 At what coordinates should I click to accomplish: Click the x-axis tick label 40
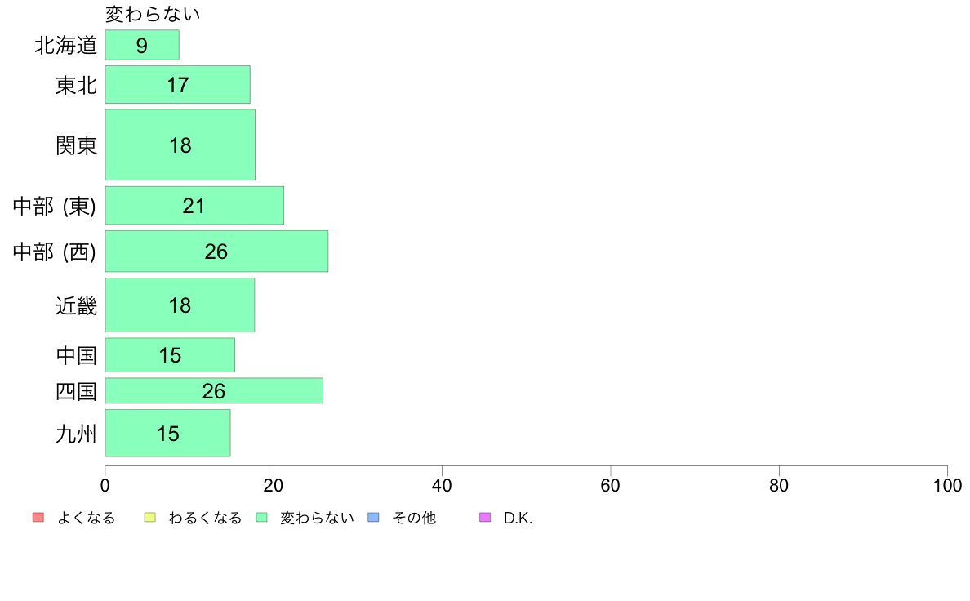442,486
